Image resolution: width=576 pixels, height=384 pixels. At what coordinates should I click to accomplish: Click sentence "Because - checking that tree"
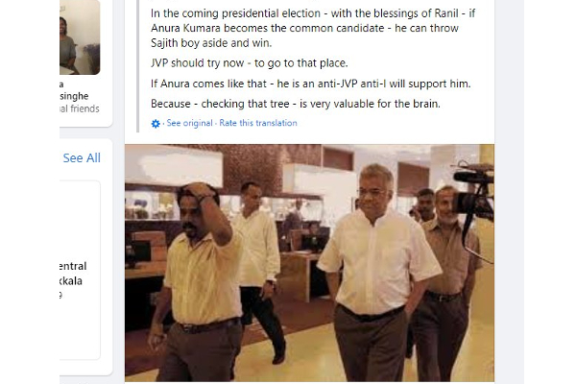296,104
